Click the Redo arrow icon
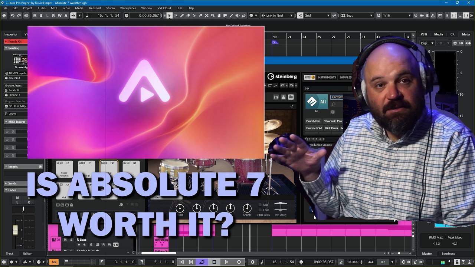The height and width of the screenshot is (267, 475). coord(19,16)
